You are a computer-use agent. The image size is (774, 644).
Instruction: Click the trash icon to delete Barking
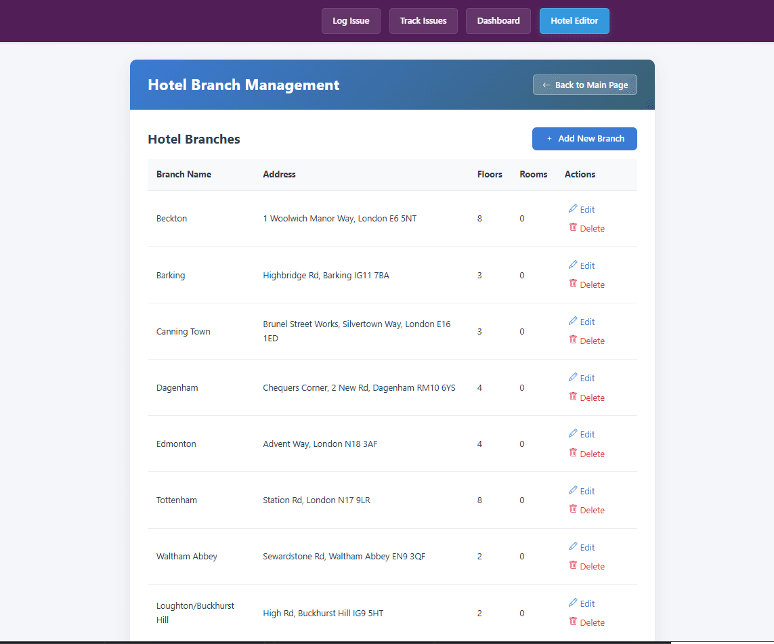[572, 284]
